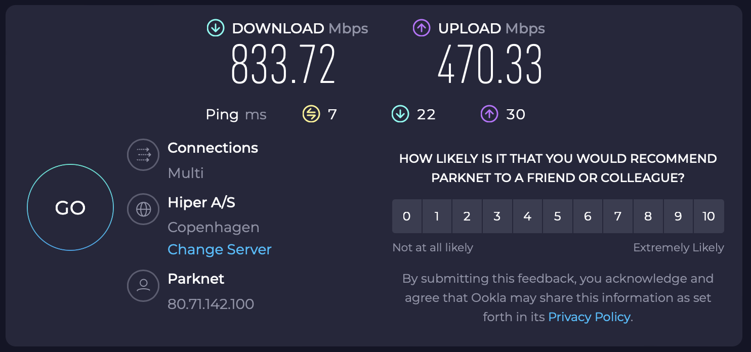Viewport: 751px width, 352px height.
Task: Click the purple upload arrow icon beside UPLOAD
Action: point(422,28)
